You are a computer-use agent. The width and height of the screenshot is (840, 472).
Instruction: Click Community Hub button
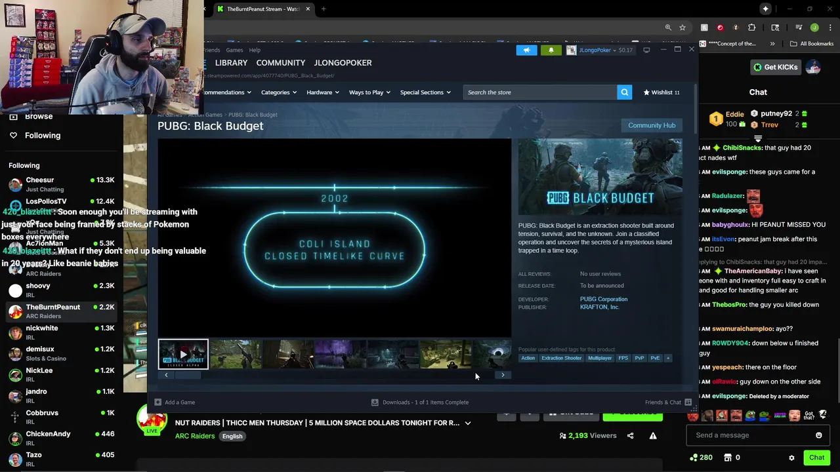pos(652,125)
